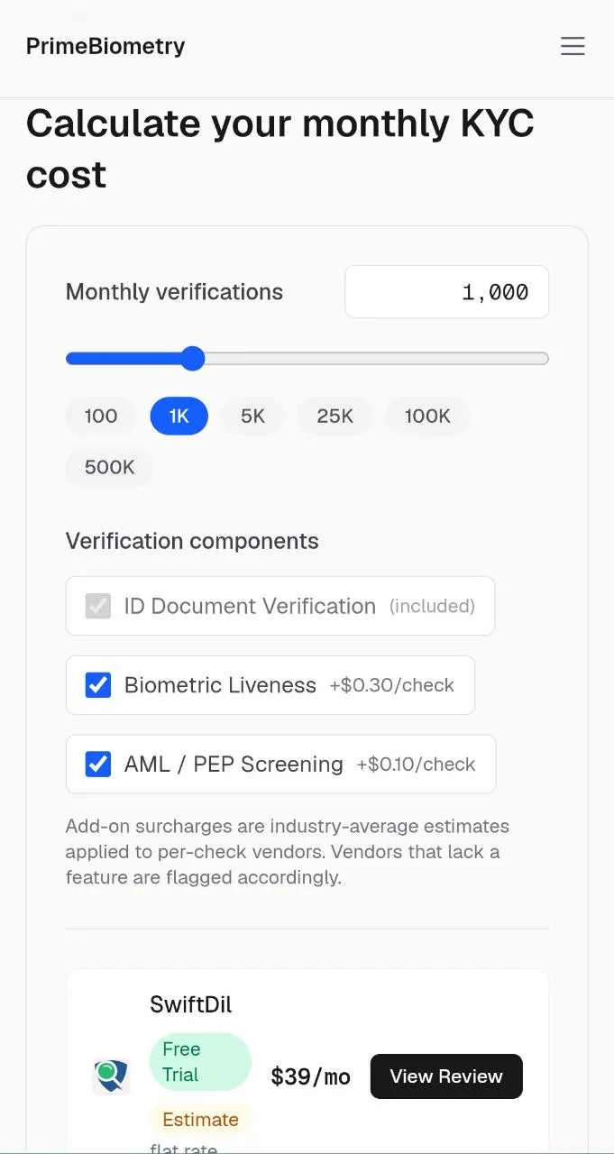Select the 5K volume preset
Screen dimensions: 614x1154
click(x=252, y=416)
